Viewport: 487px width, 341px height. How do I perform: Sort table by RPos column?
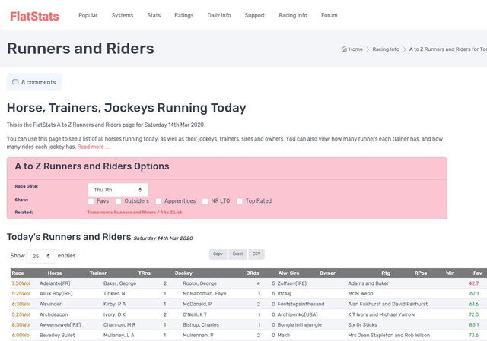tap(421, 273)
